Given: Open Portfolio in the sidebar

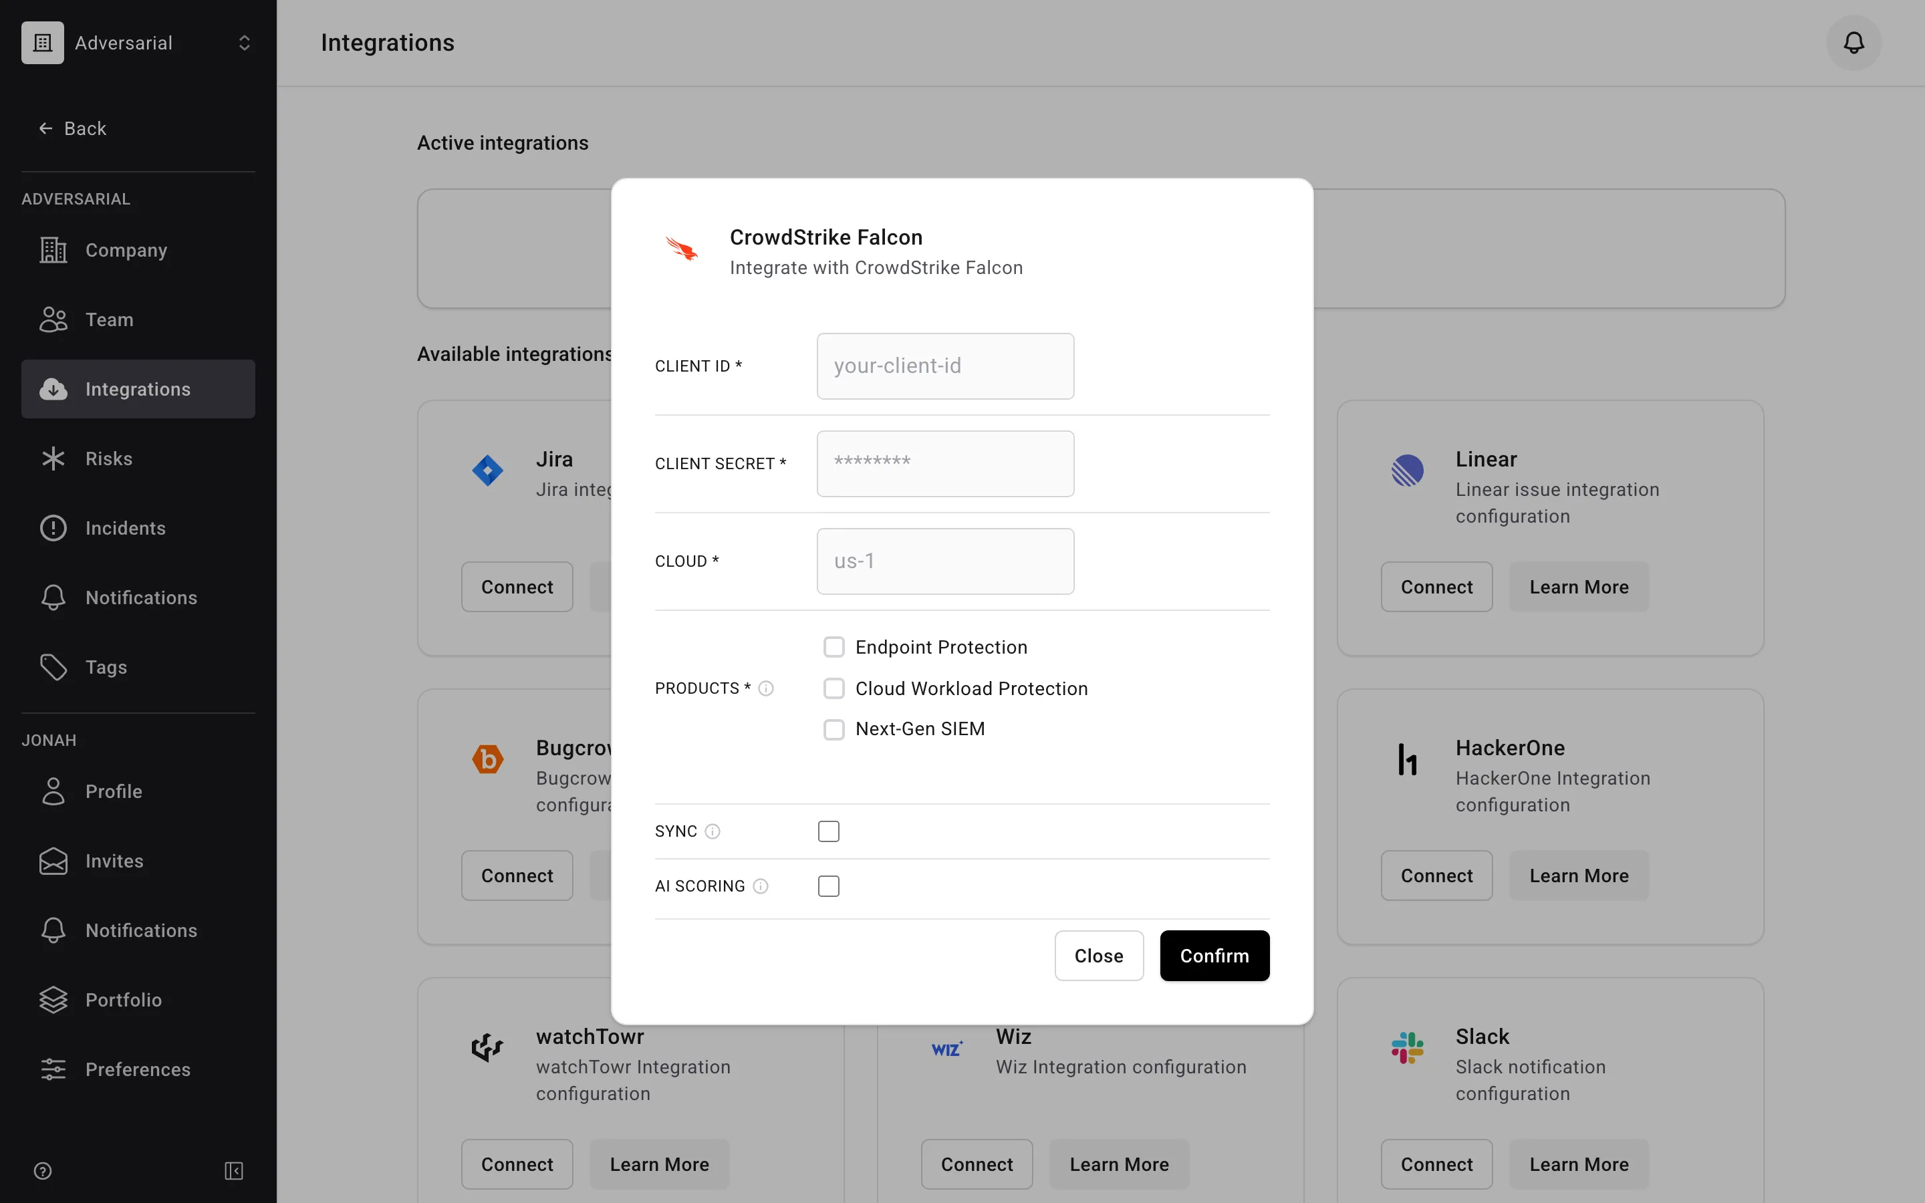Looking at the screenshot, I should tap(138, 1000).
